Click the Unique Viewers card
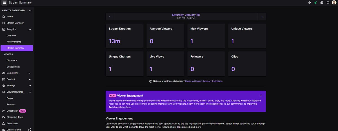The height and width of the screenshot is (131, 338). [247, 36]
